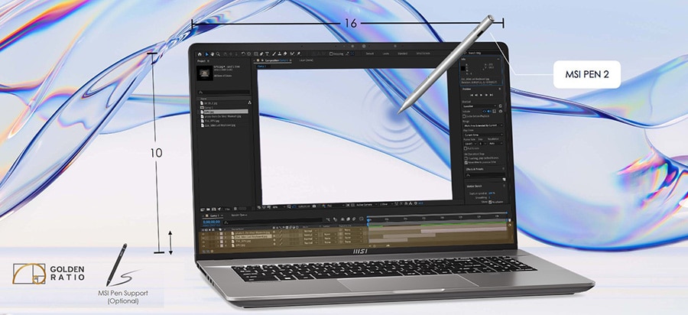Select the Comp 1 timeline tab
The height and width of the screenshot is (315, 688).
(x=215, y=216)
